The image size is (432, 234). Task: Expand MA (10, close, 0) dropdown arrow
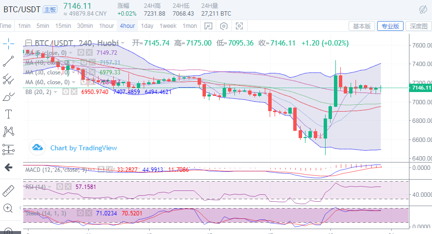coord(74,63)
